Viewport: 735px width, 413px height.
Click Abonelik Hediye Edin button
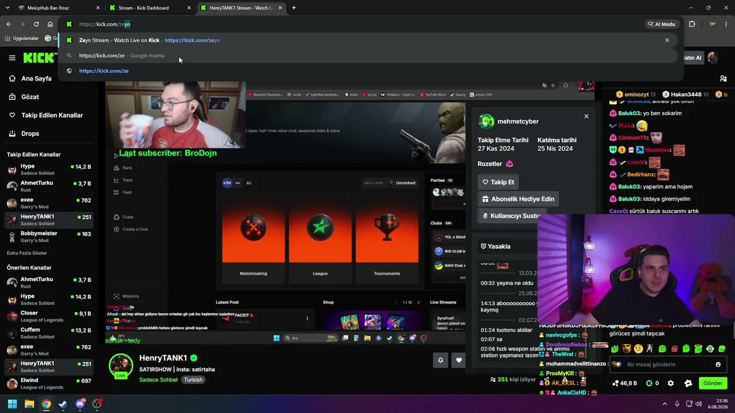519,199
